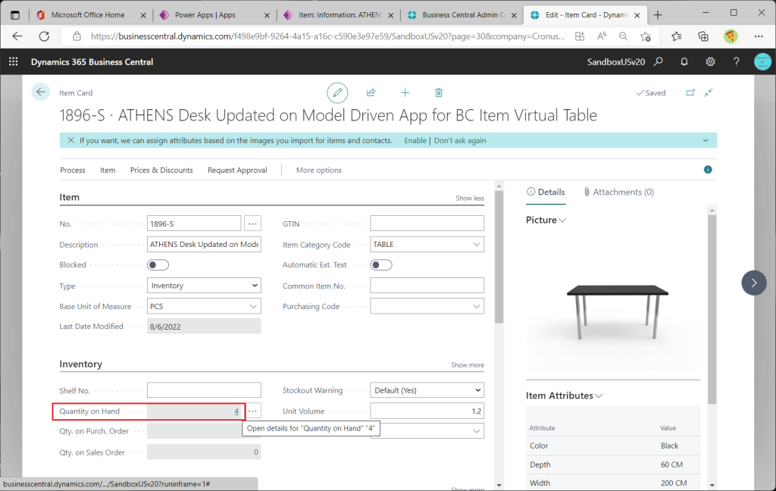Click the Unit Volume field
776x491 pixels.
click(x=427, y=411)
